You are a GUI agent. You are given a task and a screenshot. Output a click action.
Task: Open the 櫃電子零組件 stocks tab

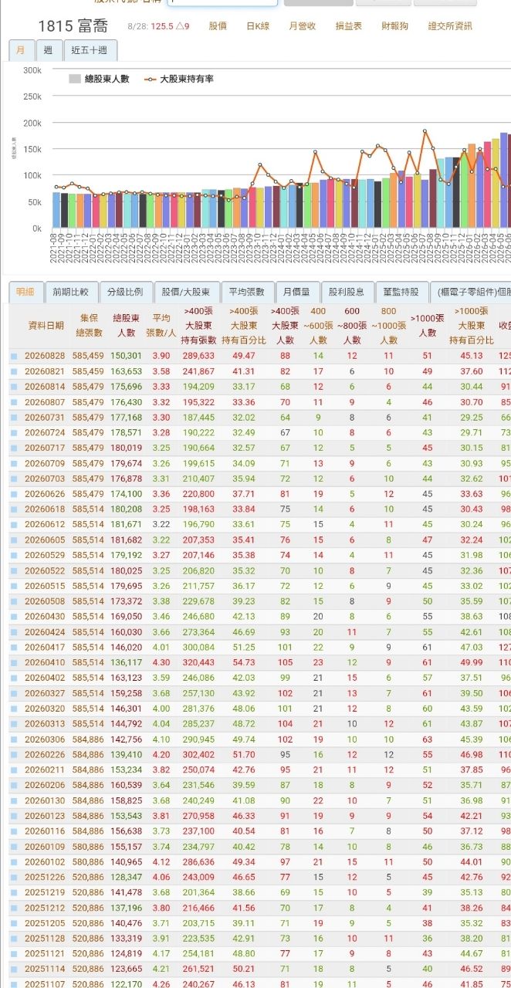tap(471, 293)
